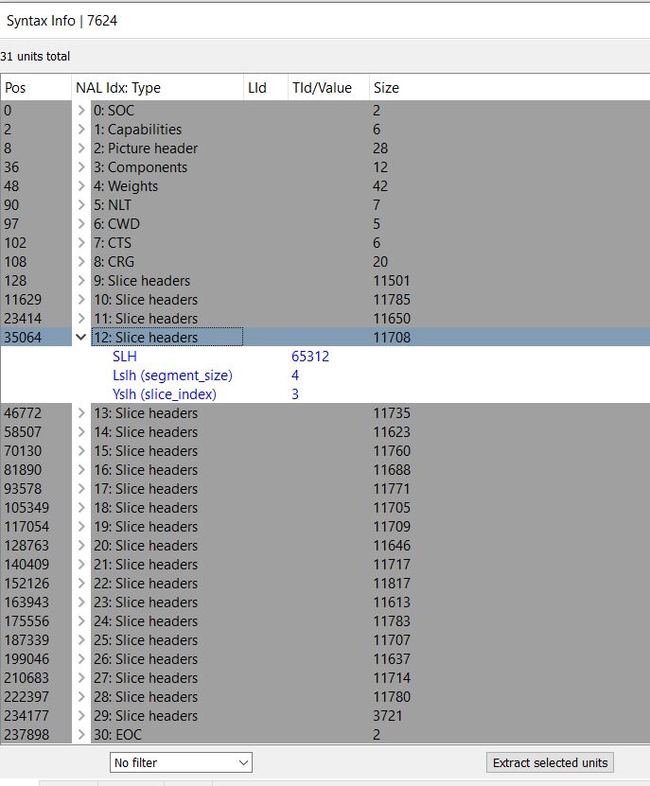Select the 5: NLT row
This screenshot has width=650, height=786.
(x=325, y=205)
